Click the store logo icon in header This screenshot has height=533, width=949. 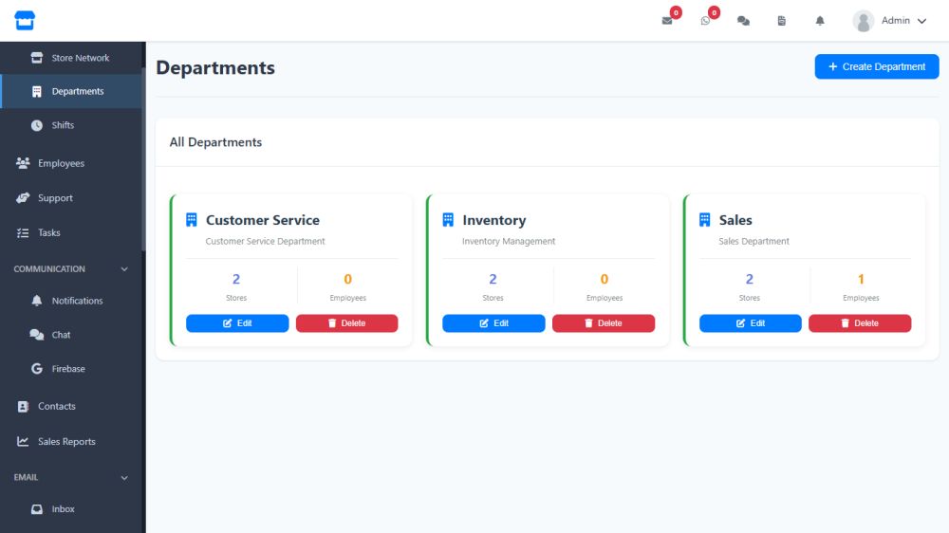[x=24, y=20]
